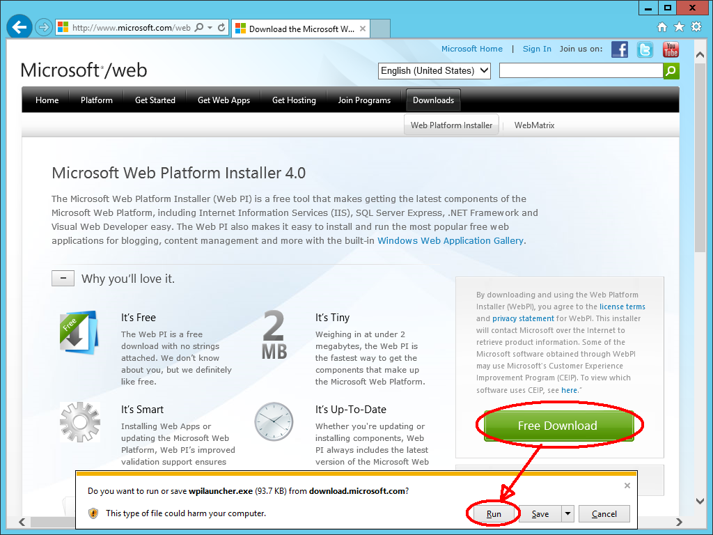Click the Windows Web Application Gallery link

450,240
